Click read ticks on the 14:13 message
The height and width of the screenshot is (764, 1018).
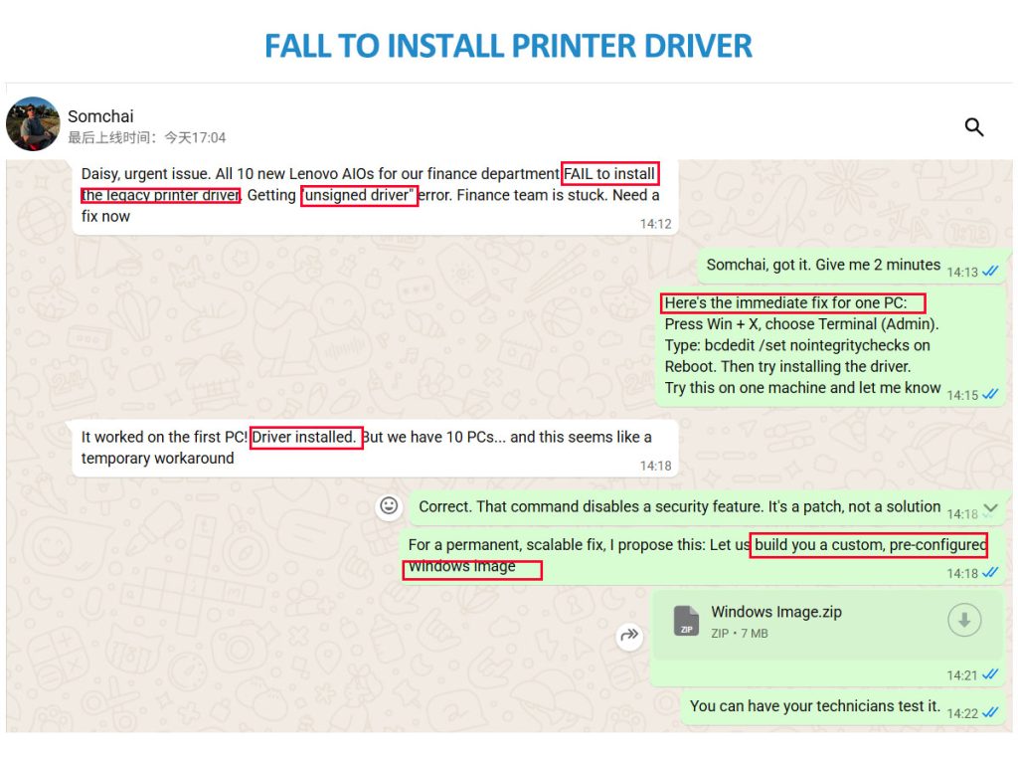coord(990,272)
